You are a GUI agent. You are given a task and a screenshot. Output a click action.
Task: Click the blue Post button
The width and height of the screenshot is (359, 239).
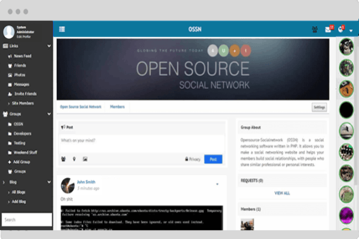[x=213, y=159]
